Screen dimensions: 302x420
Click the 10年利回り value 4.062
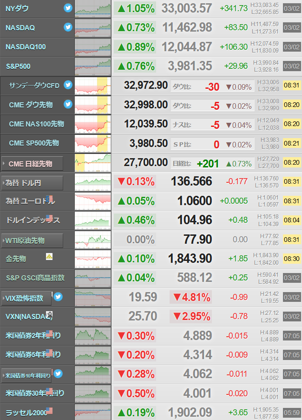click(197, 374)
